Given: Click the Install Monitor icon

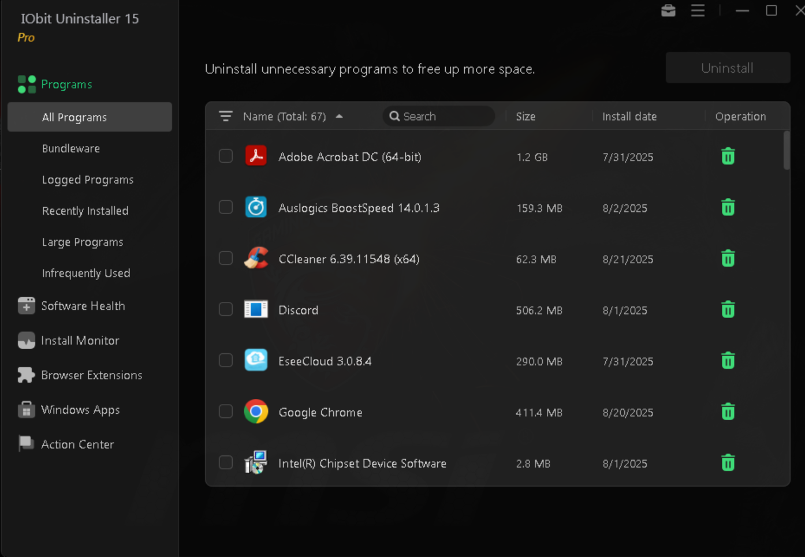Looking at the screenshot, I should coord(26,341).
